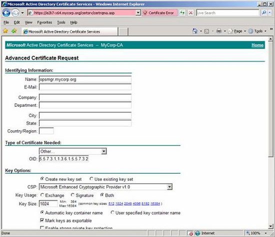Viewport: 275px width, 237px height.
Task: Toggle Mark keys as exportable checkbox
Action: tap(42, 221)
